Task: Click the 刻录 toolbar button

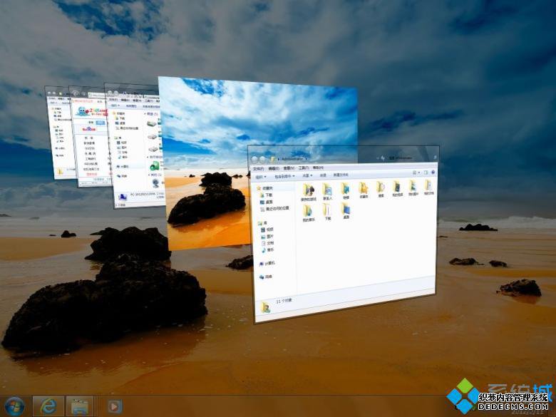Action: click(x=323, y=175)
